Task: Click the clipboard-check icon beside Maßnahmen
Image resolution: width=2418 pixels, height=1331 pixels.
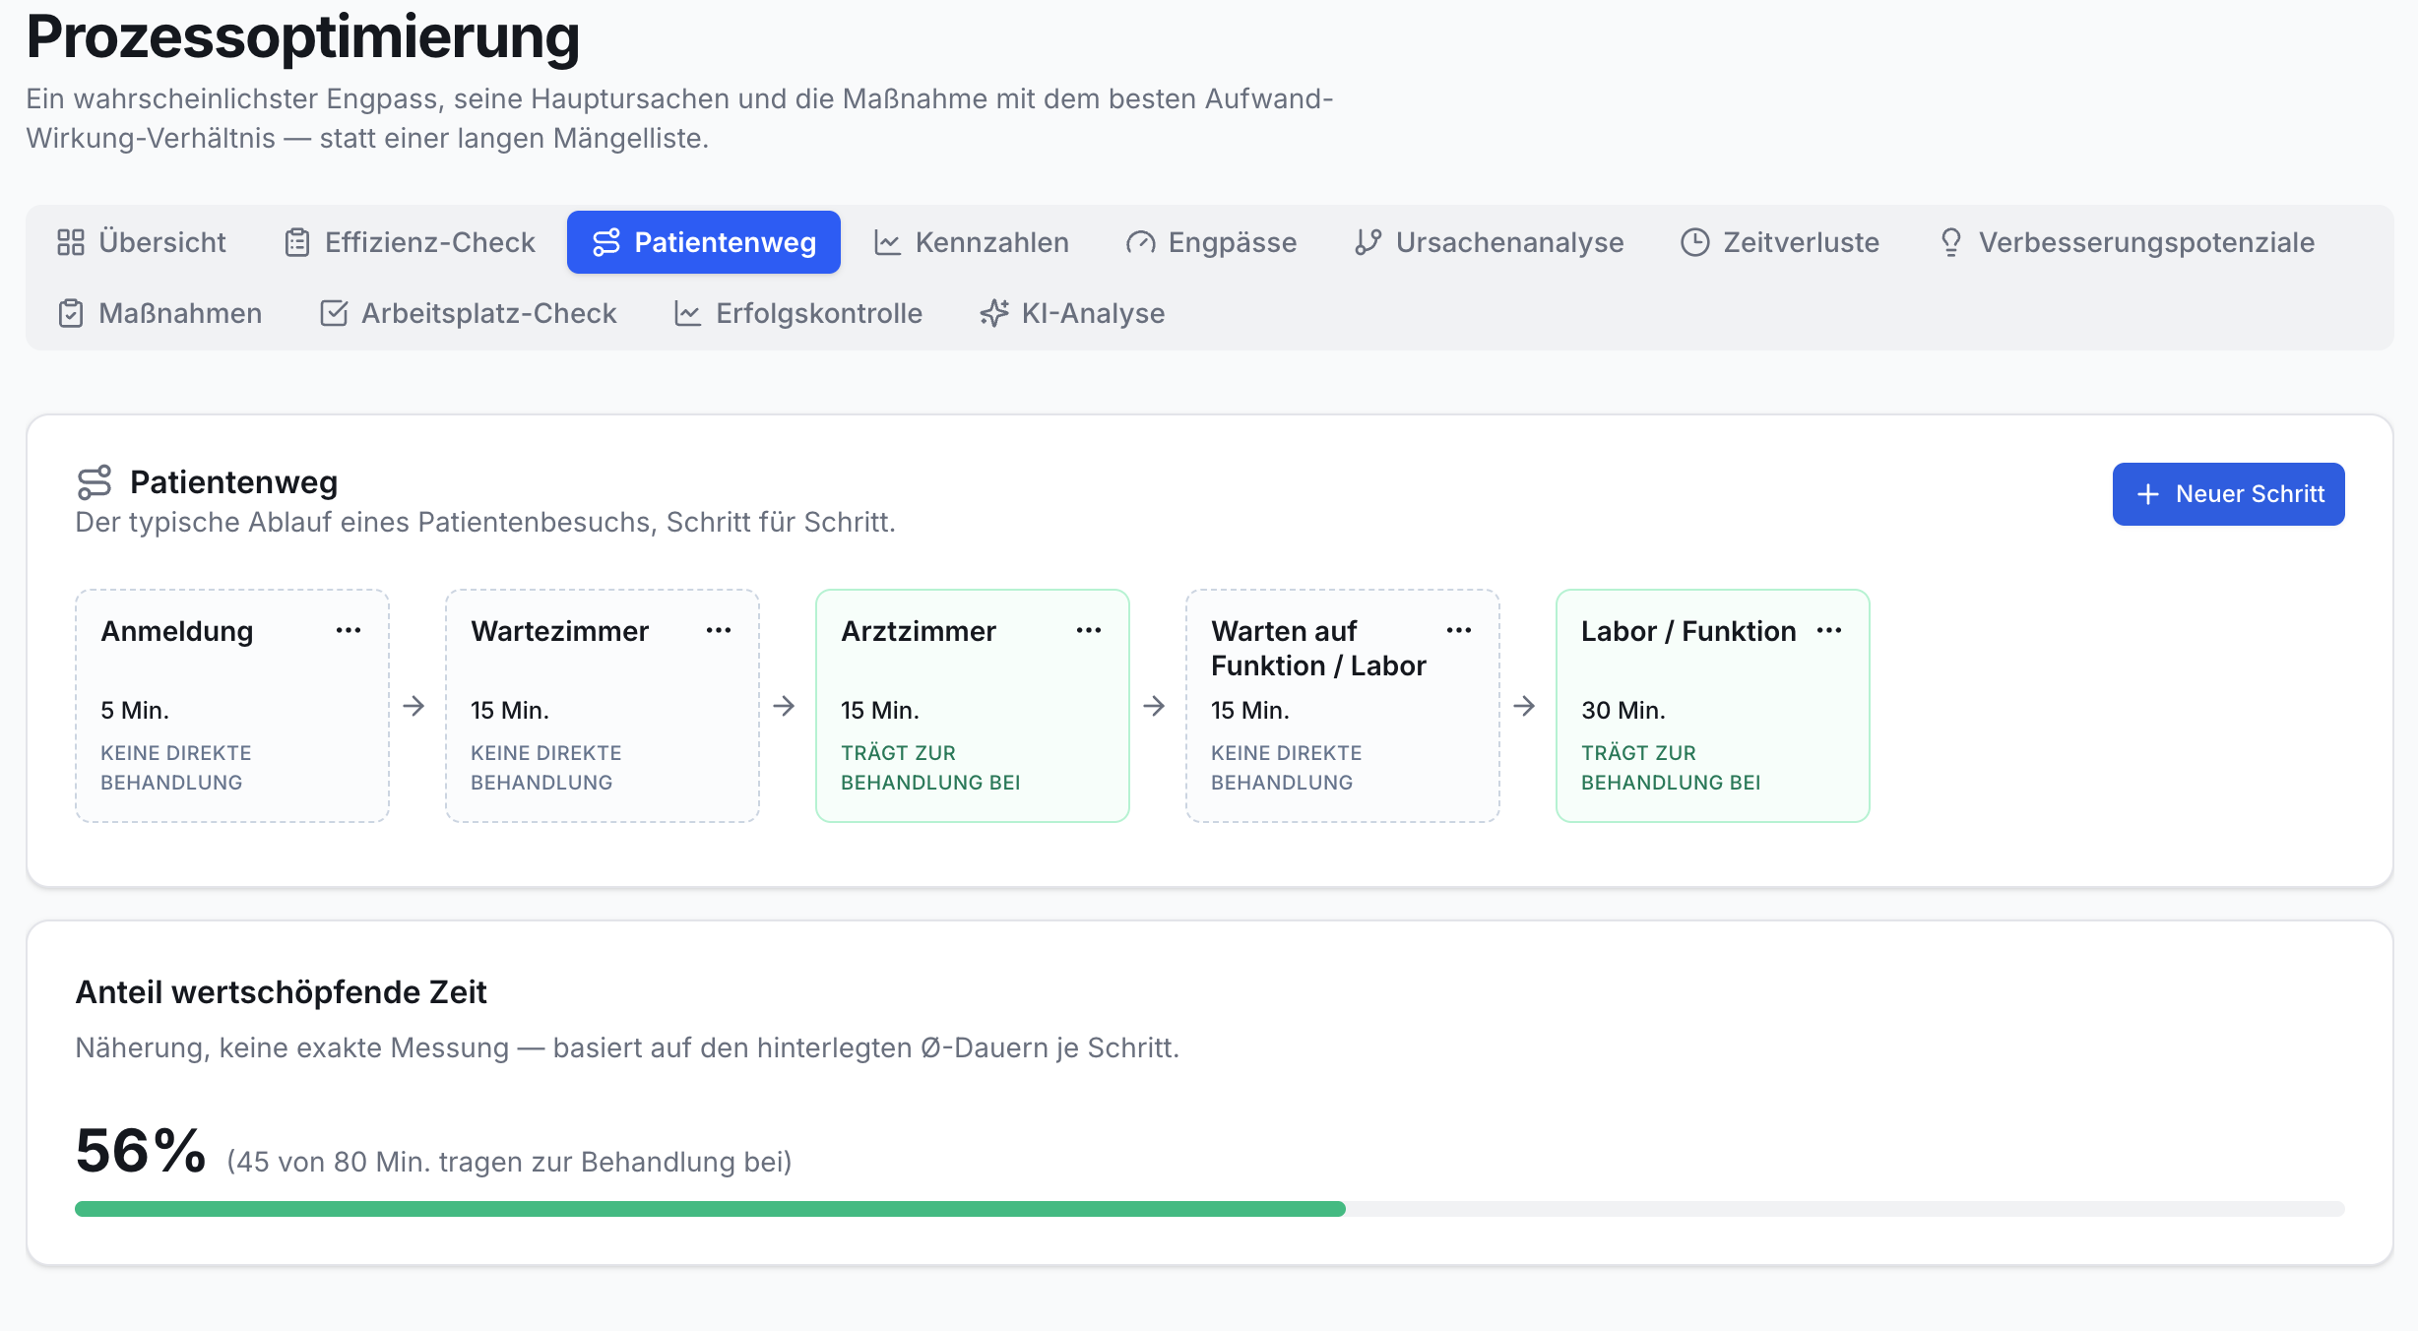Action: tap(71, 313)
